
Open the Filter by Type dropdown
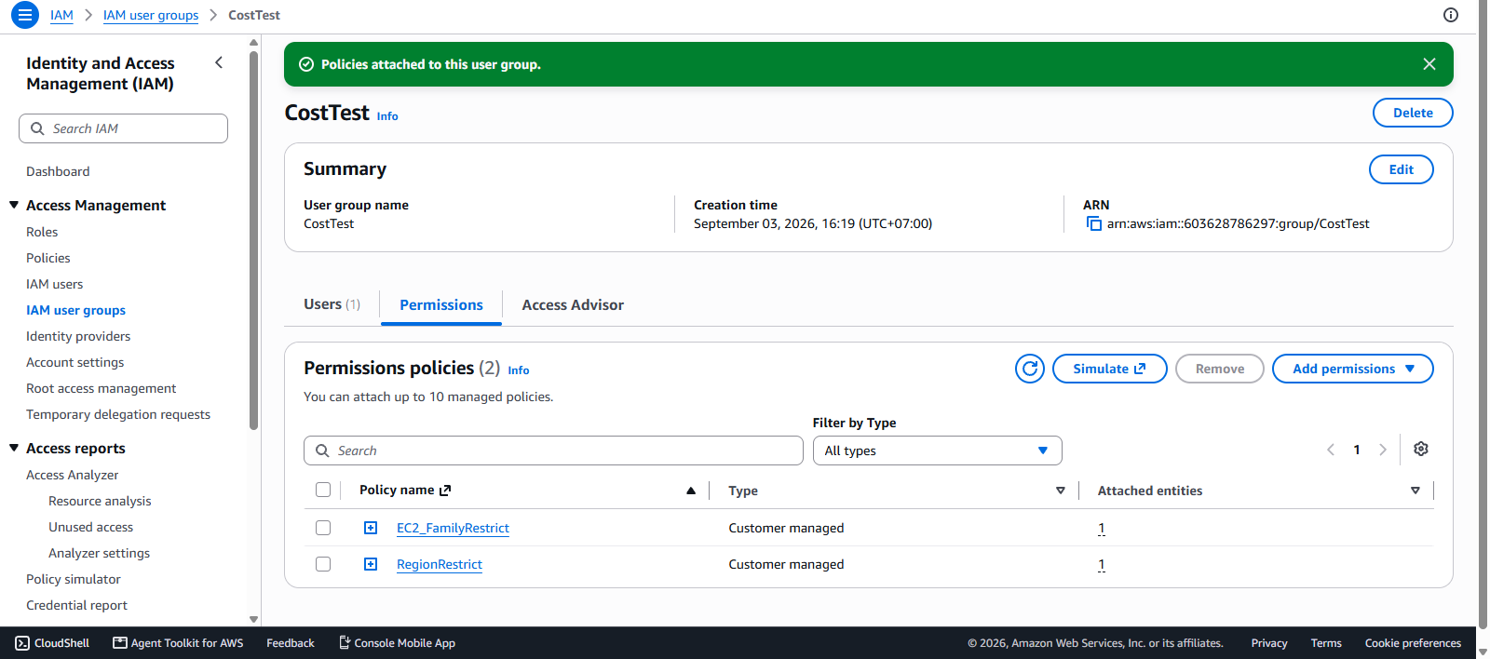point(938,451)
